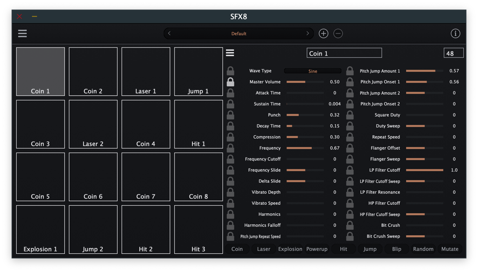Open the pad menu beside the Coin 1 name field

pyautogui.click(x=230, y=53)
